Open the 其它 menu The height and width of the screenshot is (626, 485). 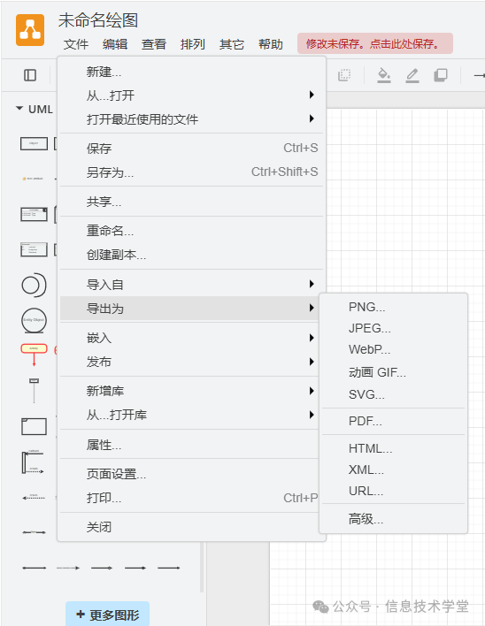click(x=231, y=44)
